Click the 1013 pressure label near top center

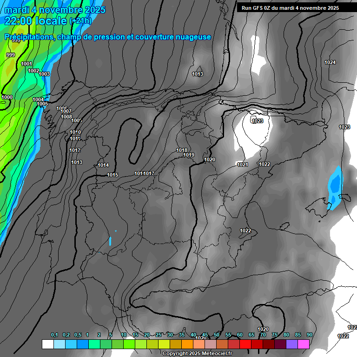click(198, 74)
